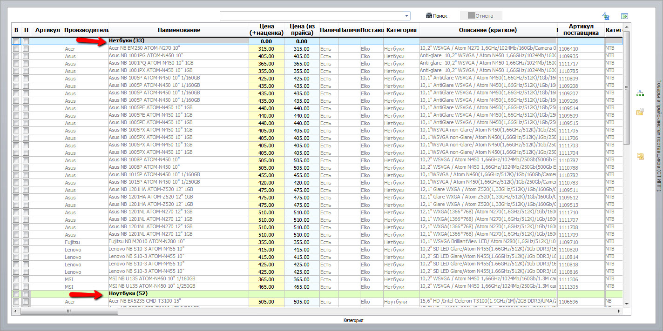Click the green arrow export icon
This screenshot has width=663, height=331.
click(x=624, y=16)
